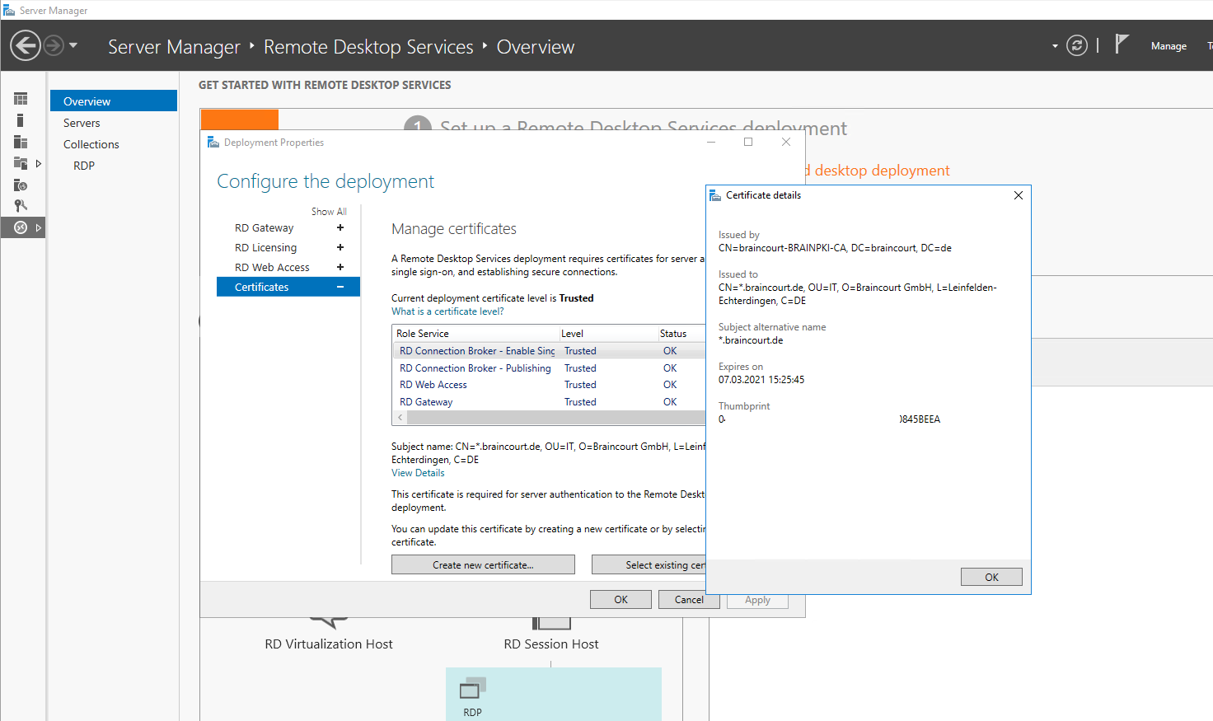Select the tools role sidebar icon
Image resolution: width=1213 pixels, height=721 pixels.
coord(21,206)
